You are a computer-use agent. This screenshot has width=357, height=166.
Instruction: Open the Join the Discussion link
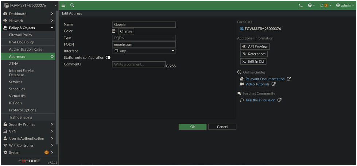click(260, 100)
